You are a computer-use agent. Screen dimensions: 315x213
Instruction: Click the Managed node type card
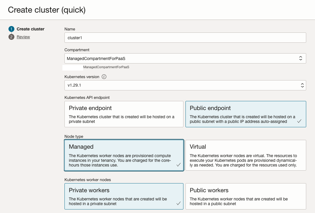[x=123, y=155]
